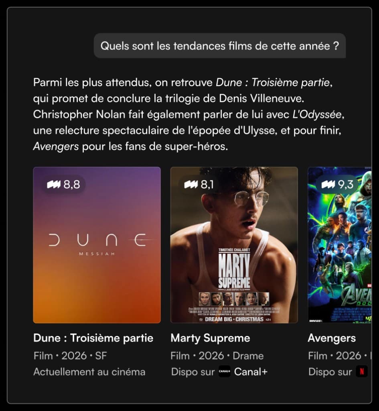Click the Canal+ logo icon

pos(225,371)
